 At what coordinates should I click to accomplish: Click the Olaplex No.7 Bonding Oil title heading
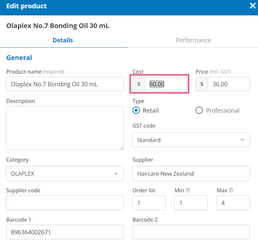(x=58, y=26)
